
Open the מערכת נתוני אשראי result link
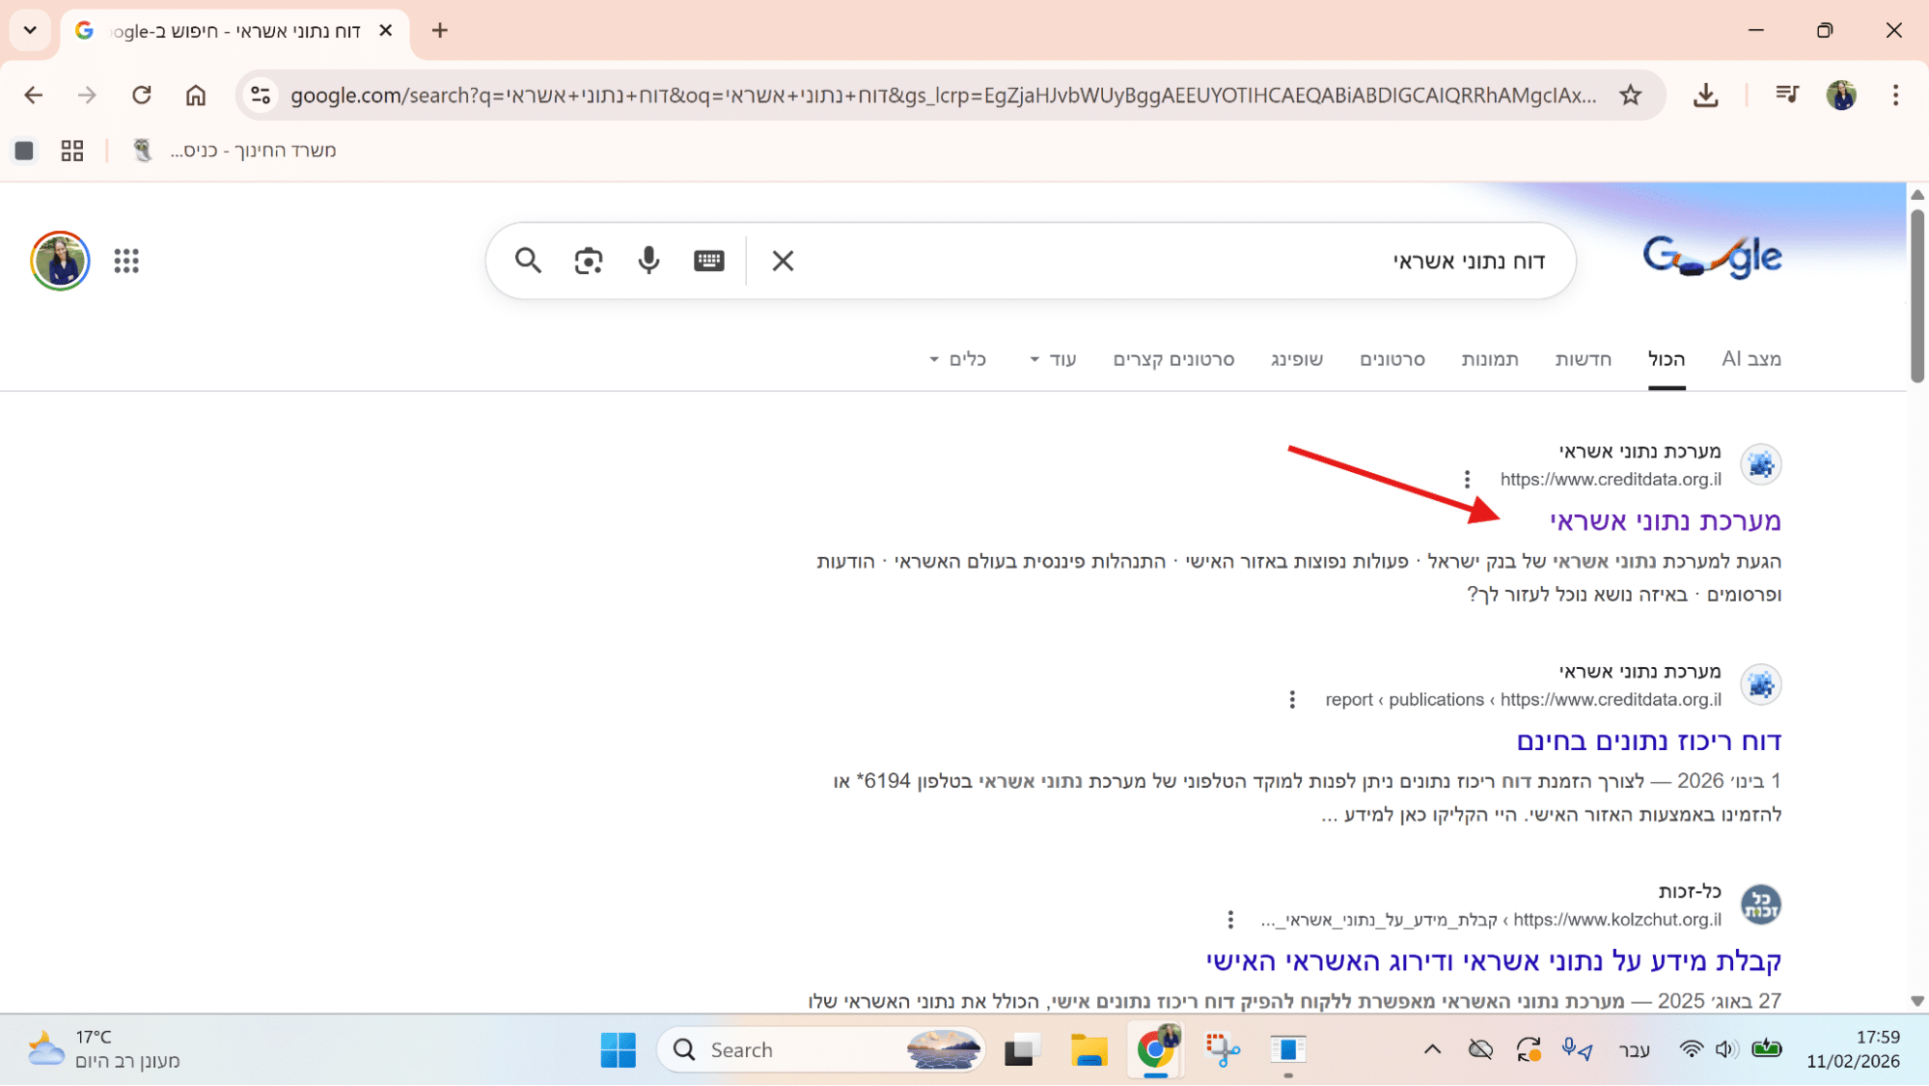(x=1665, y=521)
